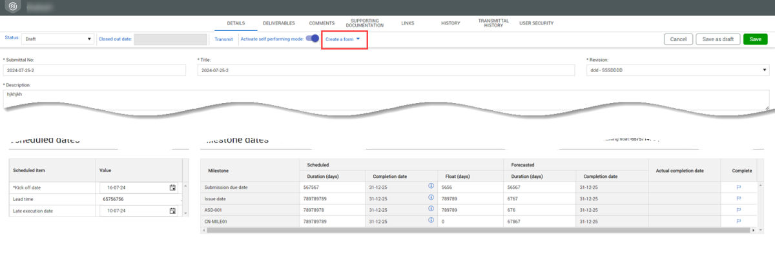Click the Save as draft button
This screenshot has height=268, width=775.
tap(718, 39)
